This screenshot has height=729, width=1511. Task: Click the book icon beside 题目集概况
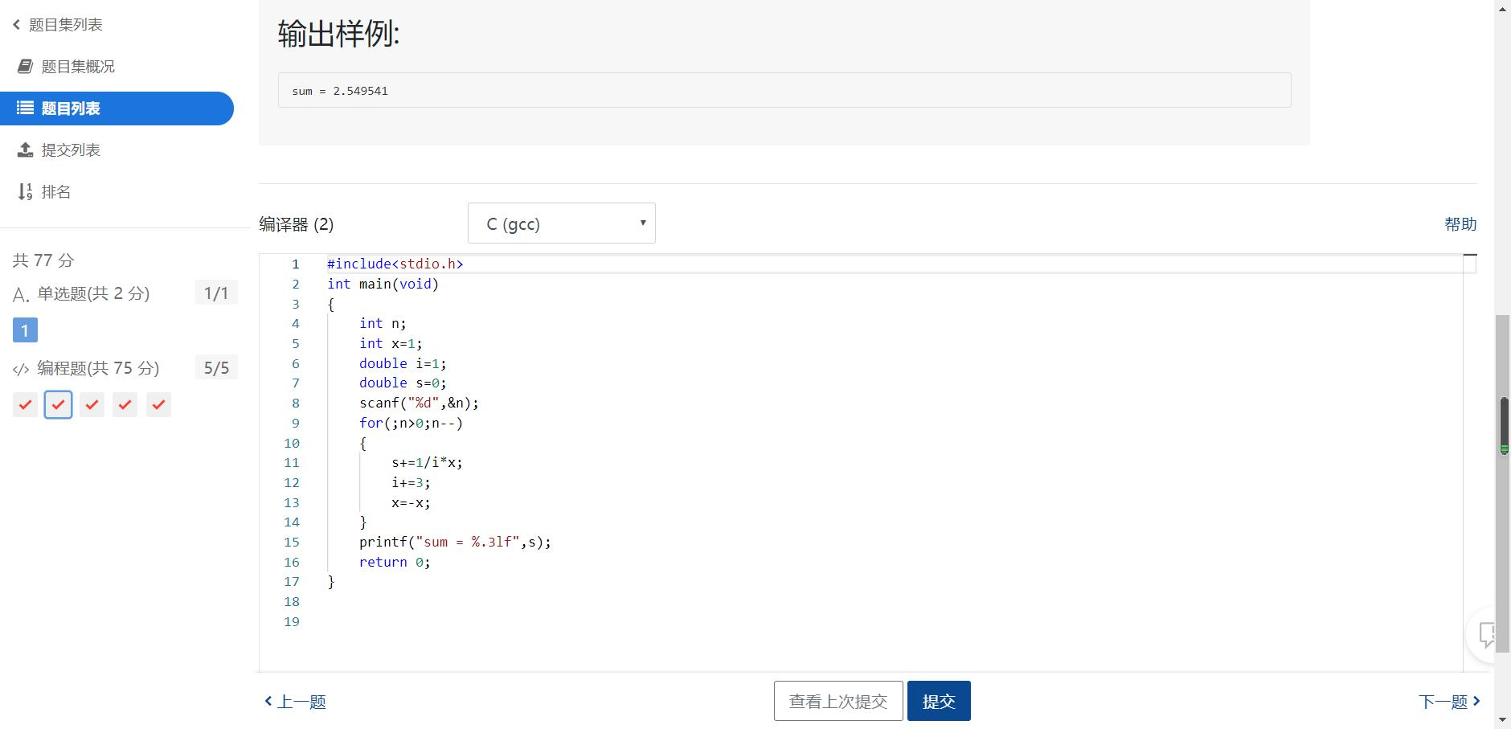25,66
